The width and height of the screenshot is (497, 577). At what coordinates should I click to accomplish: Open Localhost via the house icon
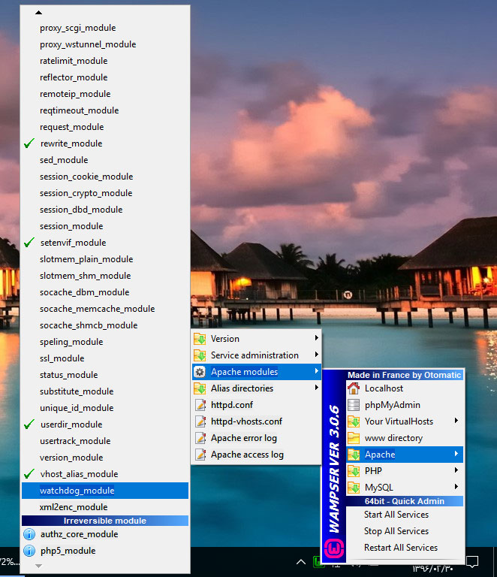(354, 388)
